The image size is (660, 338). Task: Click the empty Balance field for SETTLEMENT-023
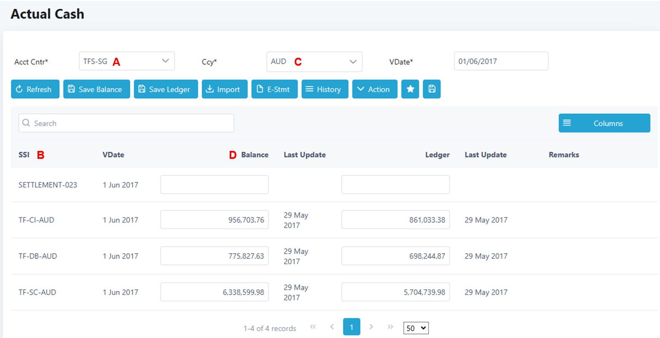214,185
